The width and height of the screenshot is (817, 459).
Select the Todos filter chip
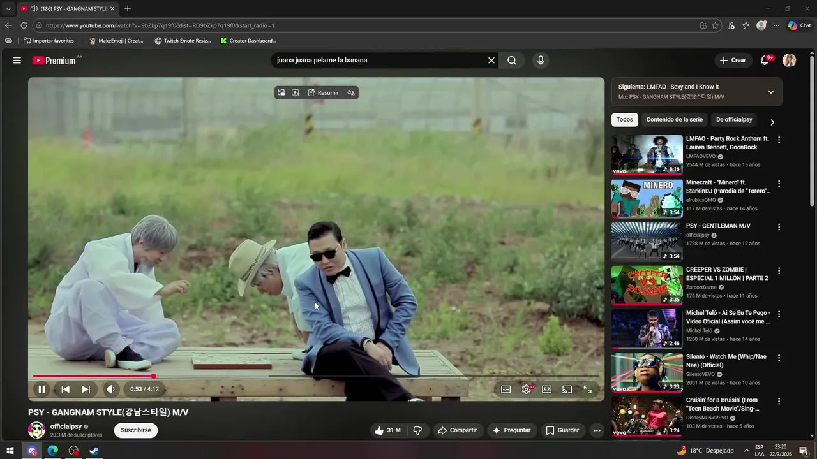click(x=625, y=120)
